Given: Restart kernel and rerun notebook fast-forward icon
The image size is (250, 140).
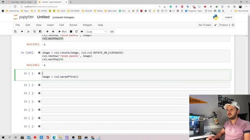Looking at the screenshot, I should (82, 31).
